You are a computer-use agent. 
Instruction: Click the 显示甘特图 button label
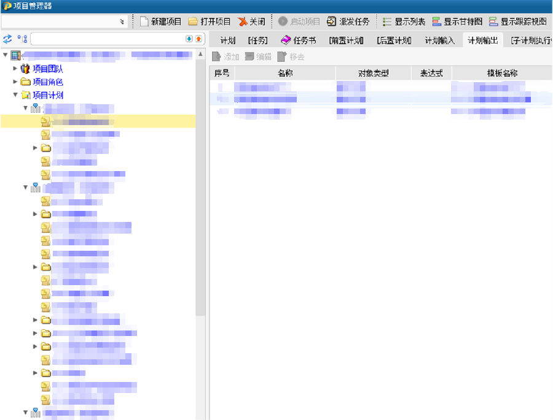click(x=463, y=22)
